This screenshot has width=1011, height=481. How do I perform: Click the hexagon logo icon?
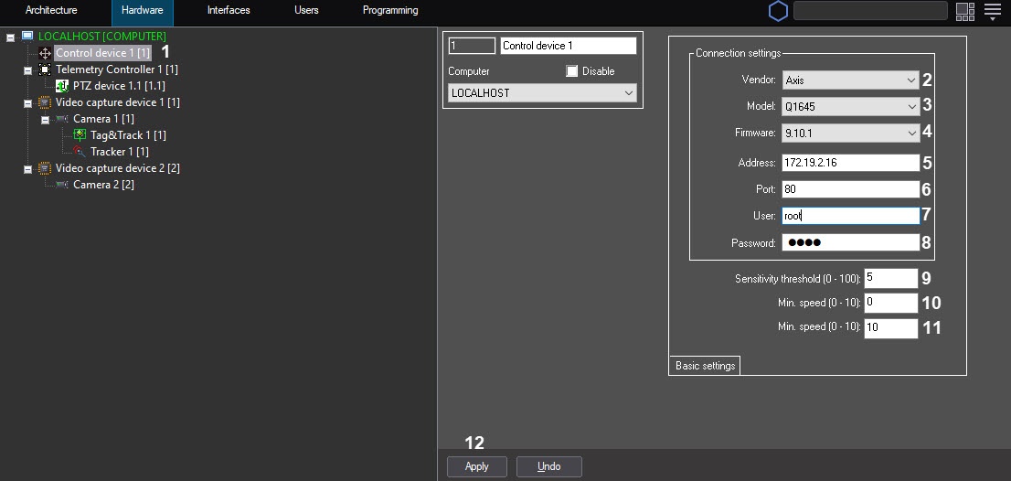[x=778, y=11]
